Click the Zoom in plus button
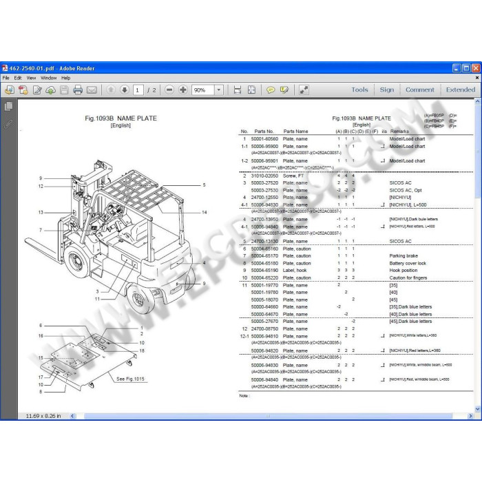Viewport: 482px width, 482px height. click(x=183, y=90)
